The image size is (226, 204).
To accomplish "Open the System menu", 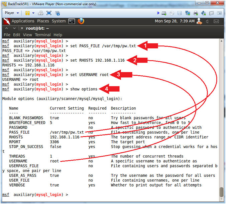I will (x=59, y=21).
